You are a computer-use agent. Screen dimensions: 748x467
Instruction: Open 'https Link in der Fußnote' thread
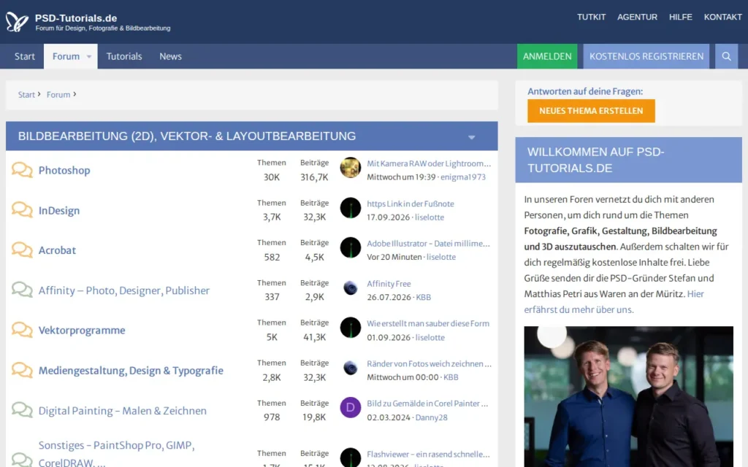pyautogui.click(x=411, y=204)
